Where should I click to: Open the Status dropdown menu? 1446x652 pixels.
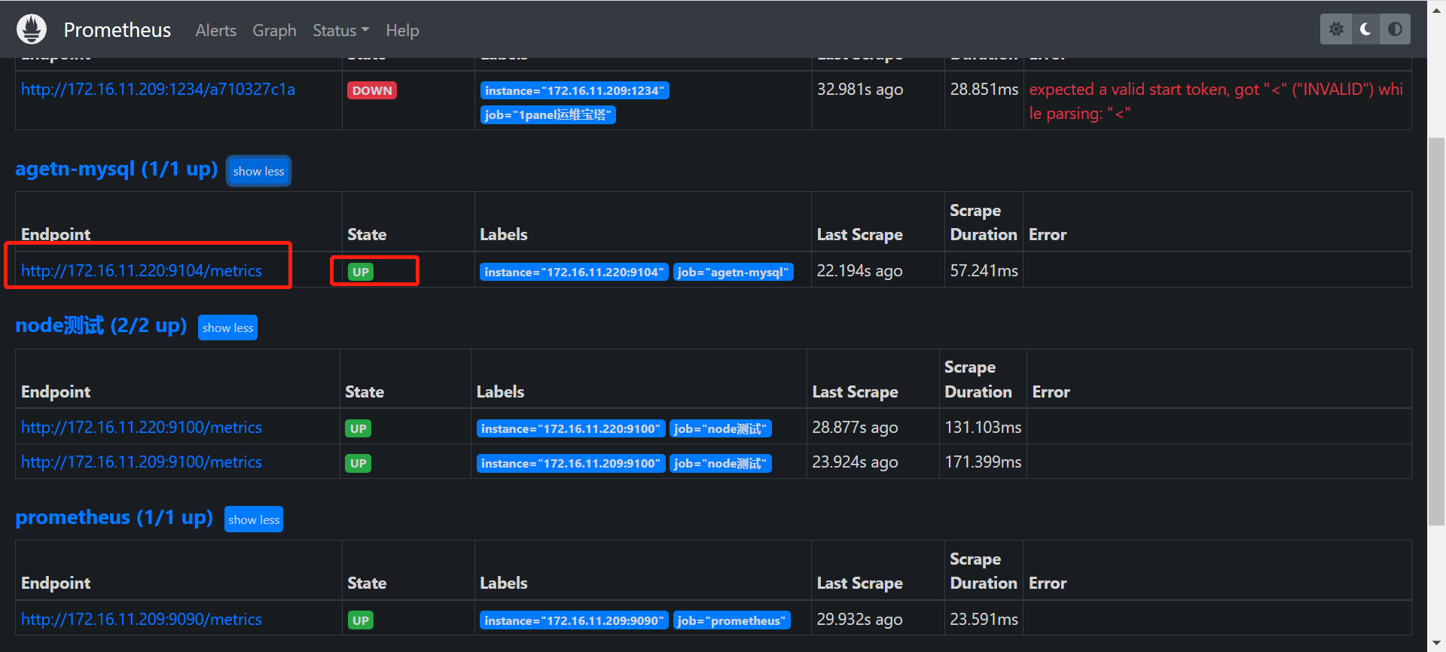pyautogui.click(x=340, y=31)
